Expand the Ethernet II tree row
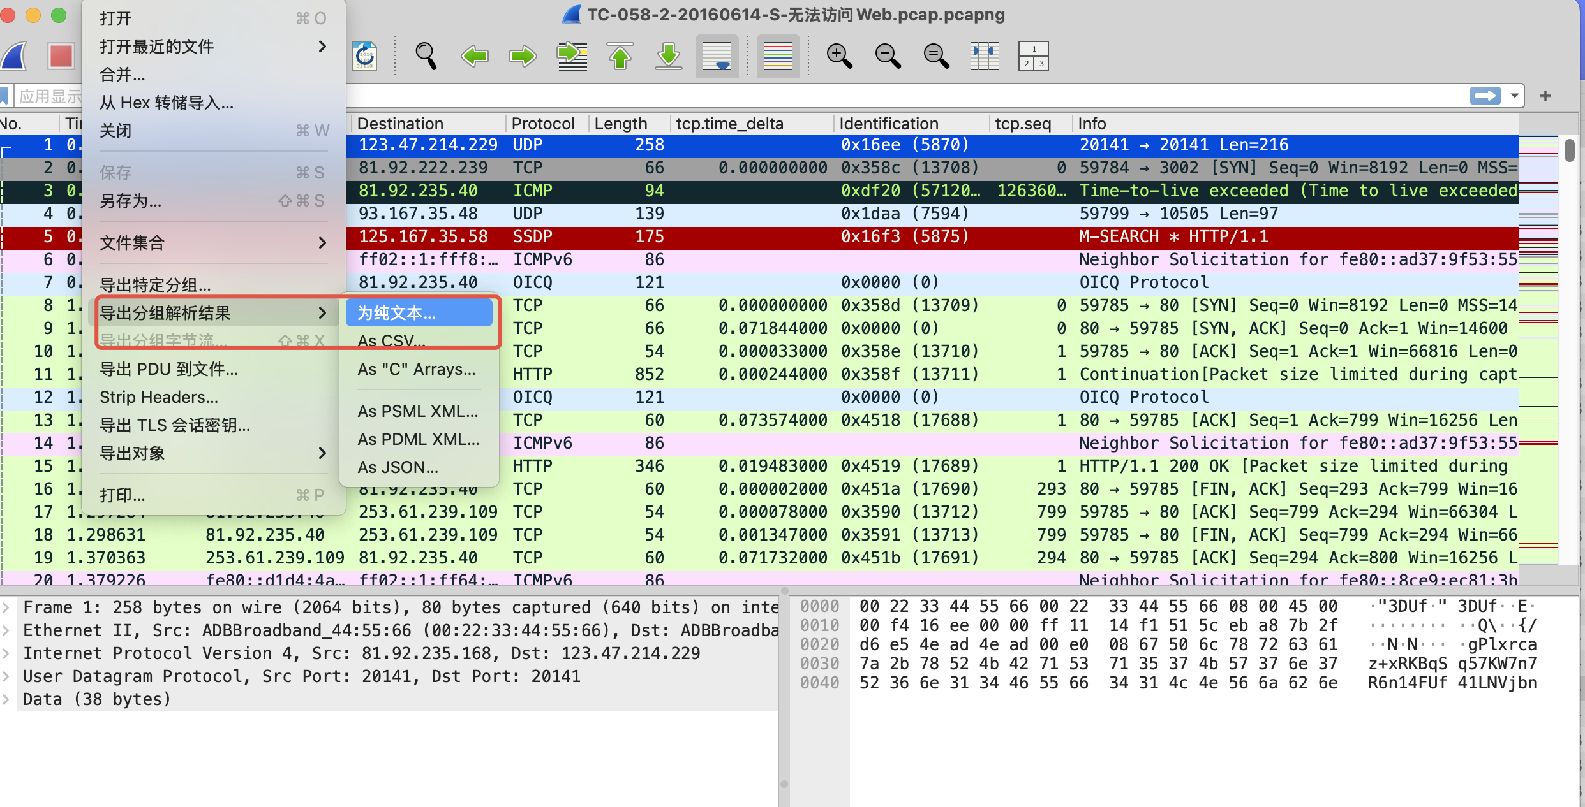 click(x=6, y=630)
